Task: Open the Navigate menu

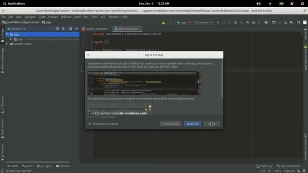Action: (30, 17)
